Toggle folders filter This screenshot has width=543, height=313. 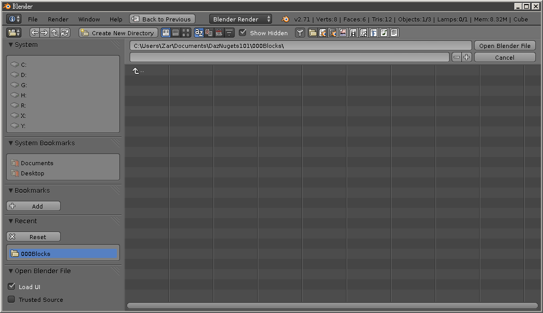point(313,33)
